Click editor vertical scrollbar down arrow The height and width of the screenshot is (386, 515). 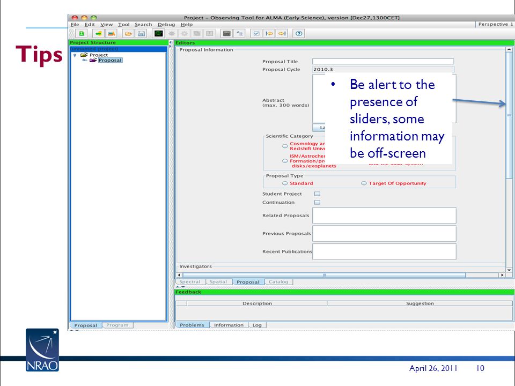pyautogui.click(x=509, y=270)
